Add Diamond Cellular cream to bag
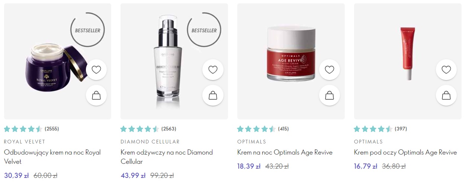The height and width of the screenshot is (182, 466). 213,96
